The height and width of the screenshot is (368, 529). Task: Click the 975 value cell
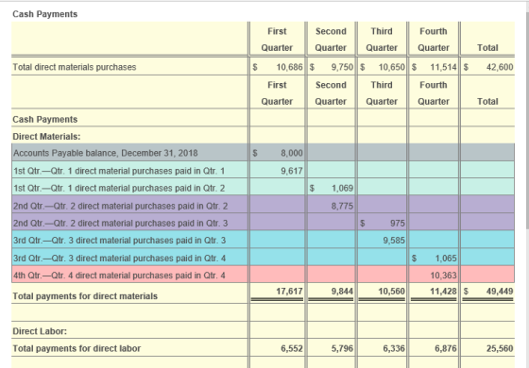point(382,223)
